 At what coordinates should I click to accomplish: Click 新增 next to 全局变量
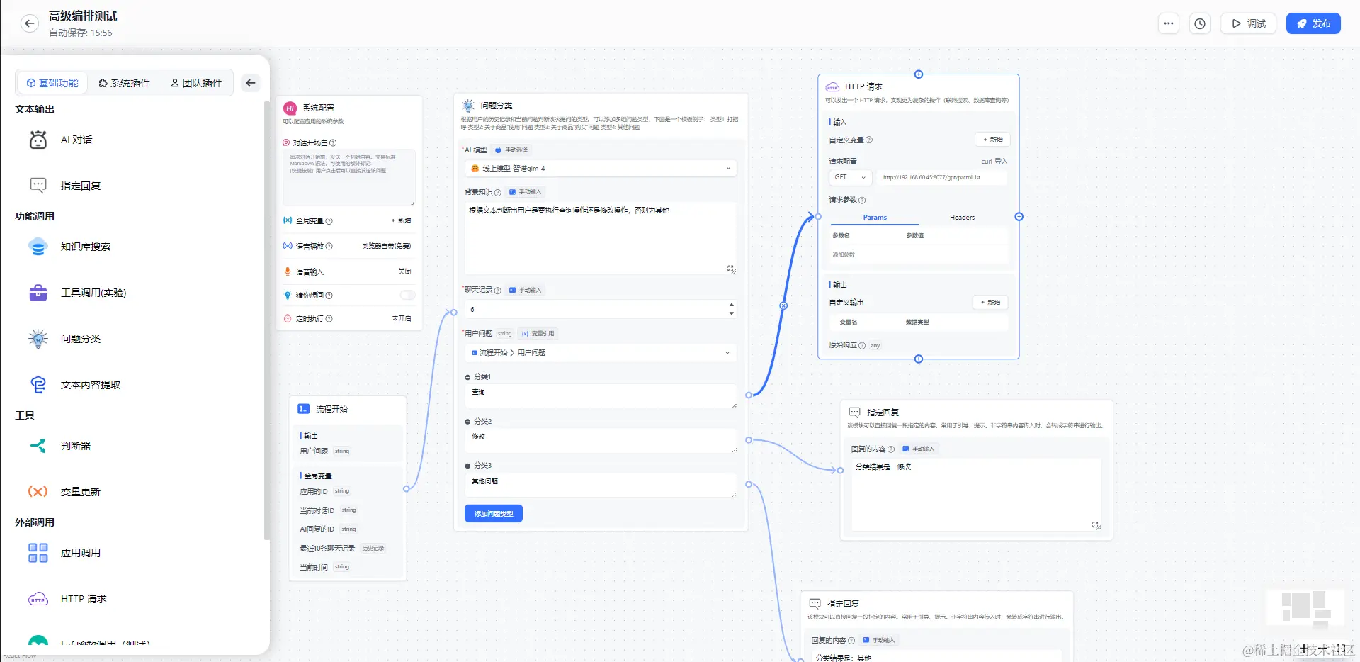(401, 220)
